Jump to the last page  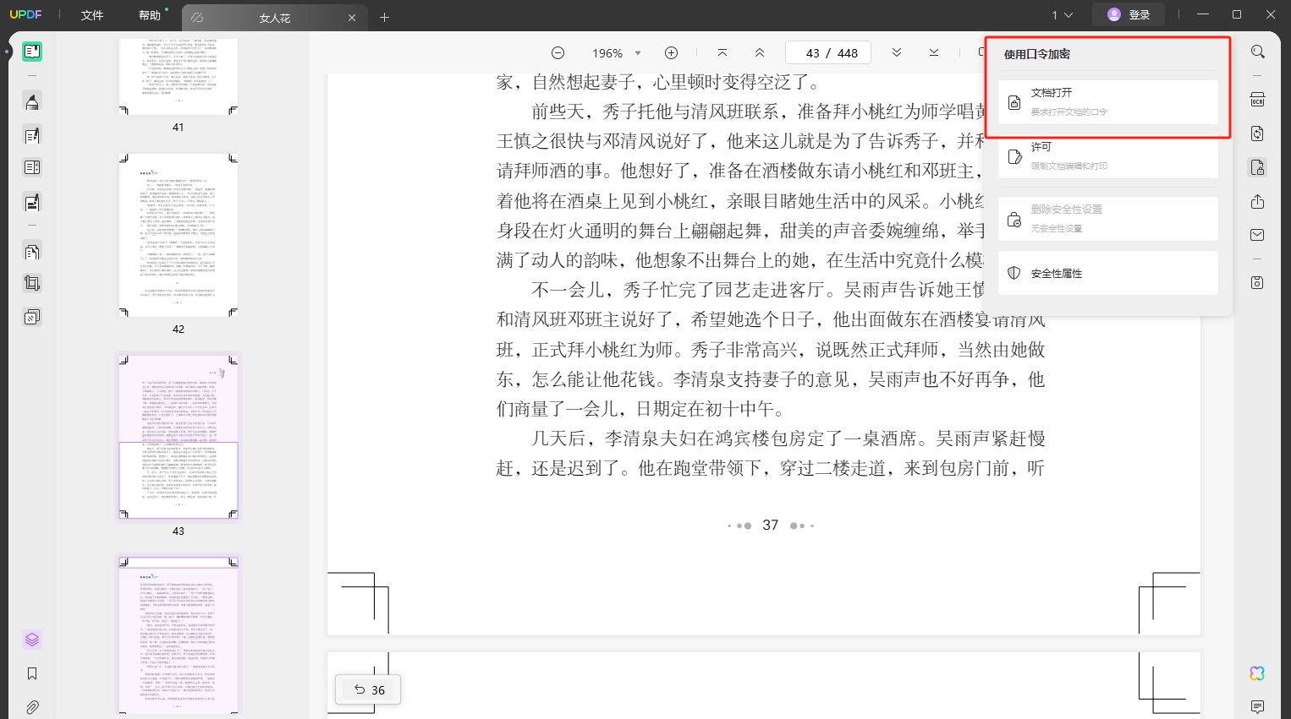[x=934, y=52]
